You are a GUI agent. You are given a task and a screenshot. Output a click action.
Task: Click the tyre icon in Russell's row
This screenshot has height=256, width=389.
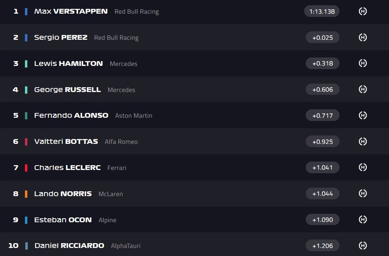[362, 89]
